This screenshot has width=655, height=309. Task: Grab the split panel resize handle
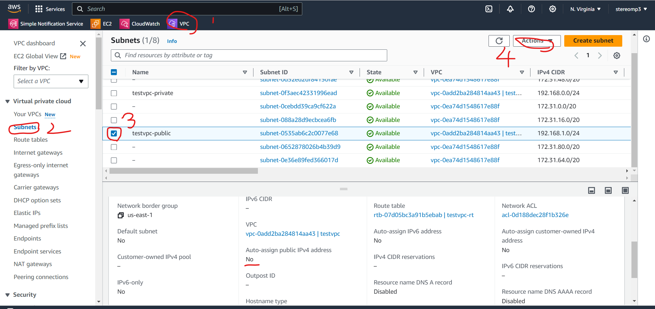(344, 189)
